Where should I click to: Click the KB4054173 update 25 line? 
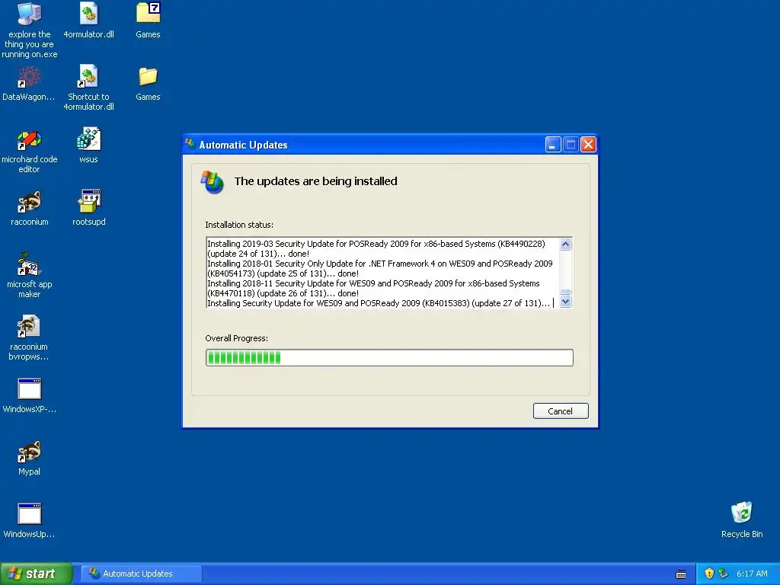(380, 269)
